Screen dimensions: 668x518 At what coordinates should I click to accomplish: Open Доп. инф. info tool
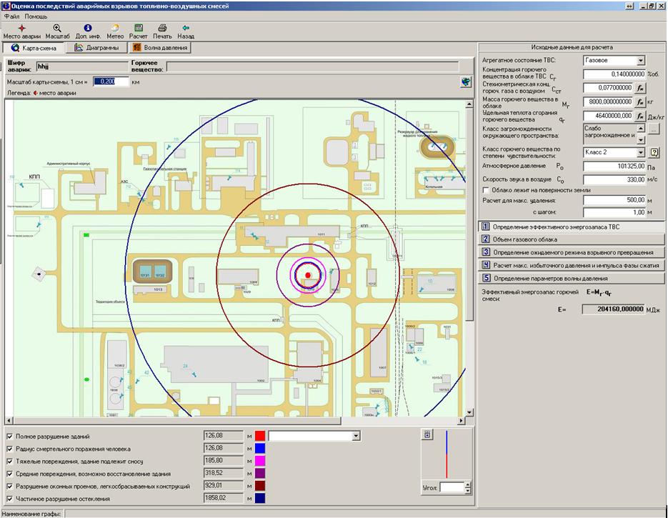88,28
